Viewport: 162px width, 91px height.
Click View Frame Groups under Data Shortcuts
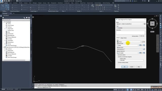[12, 57]
